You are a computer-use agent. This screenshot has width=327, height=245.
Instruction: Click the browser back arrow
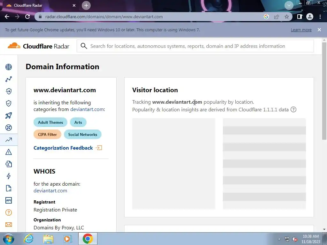click(7, 17)
